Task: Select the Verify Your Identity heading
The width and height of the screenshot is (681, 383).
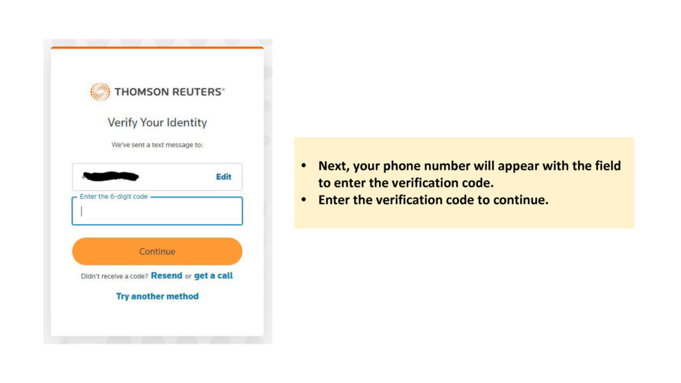Action: (157, 122)
